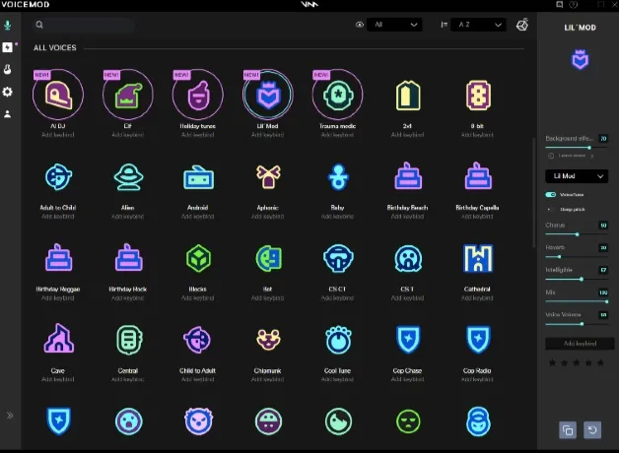Select the Aphonic voice
619x453 pixels.
click(x=268, y=177)
